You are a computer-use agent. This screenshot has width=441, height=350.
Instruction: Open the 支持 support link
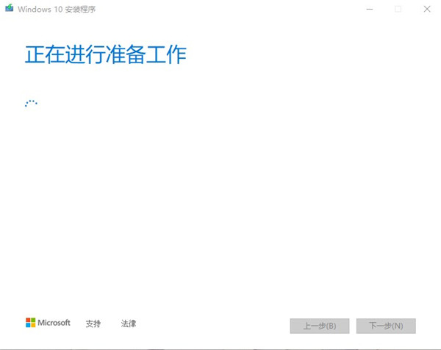(x=93, y=324)
